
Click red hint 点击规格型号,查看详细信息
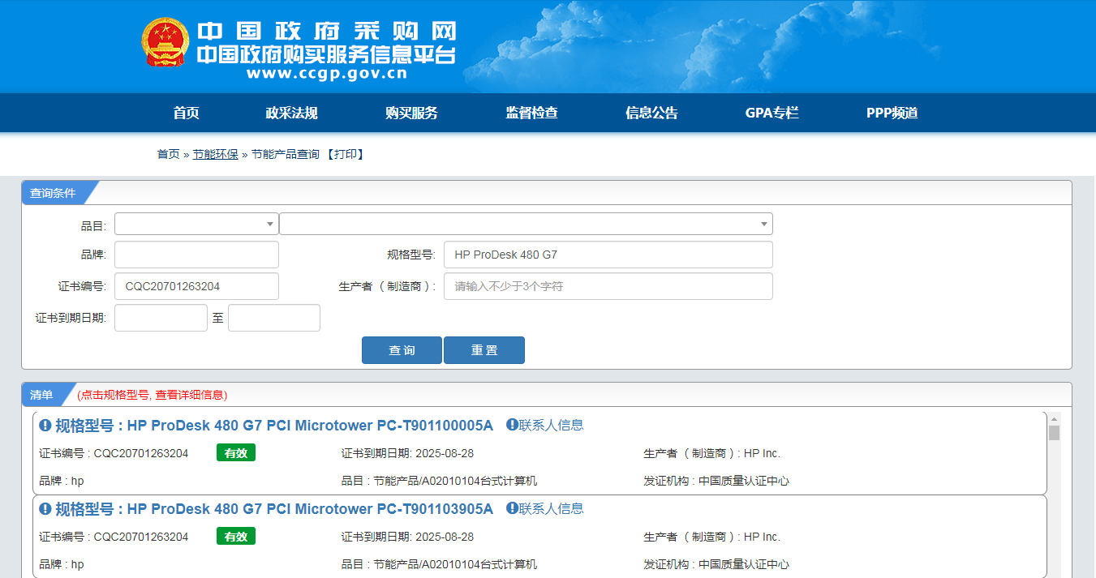point(153,395)
